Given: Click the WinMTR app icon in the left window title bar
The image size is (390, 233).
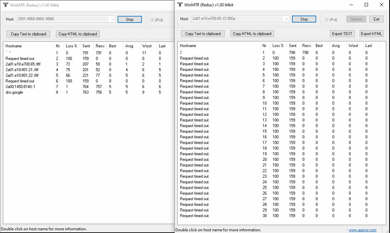Looking at the screenshot, I should tap(5, 4).
